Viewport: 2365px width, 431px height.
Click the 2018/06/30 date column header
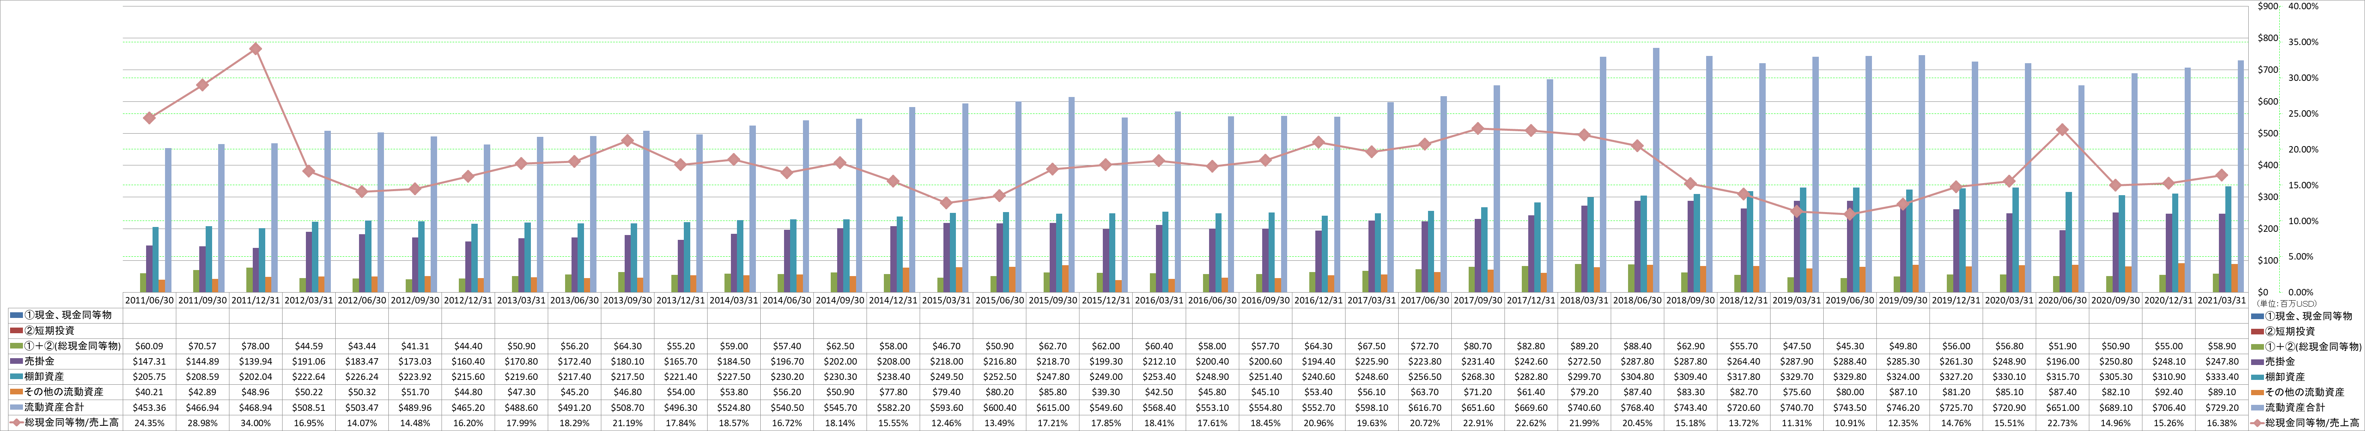click(1638, 300)
